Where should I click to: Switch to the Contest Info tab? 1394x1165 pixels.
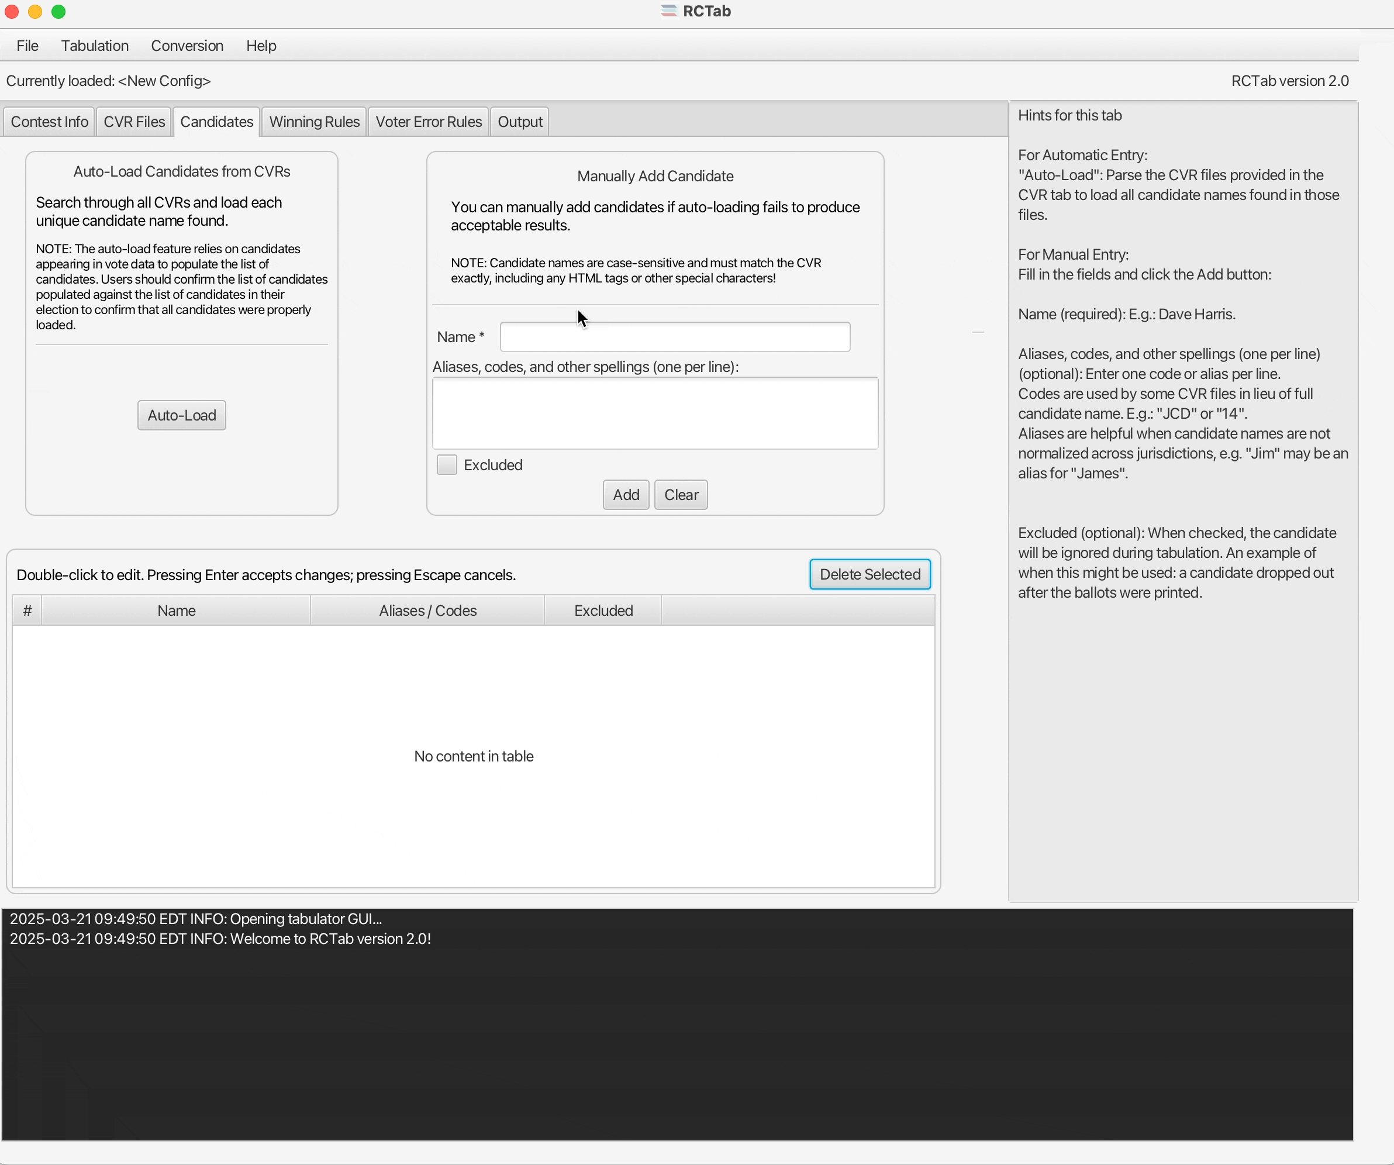(x=49, y=122)
